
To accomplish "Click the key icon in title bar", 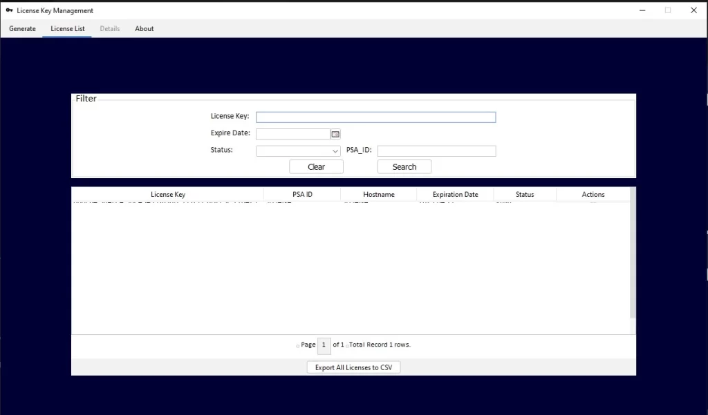I will (9, 10).
